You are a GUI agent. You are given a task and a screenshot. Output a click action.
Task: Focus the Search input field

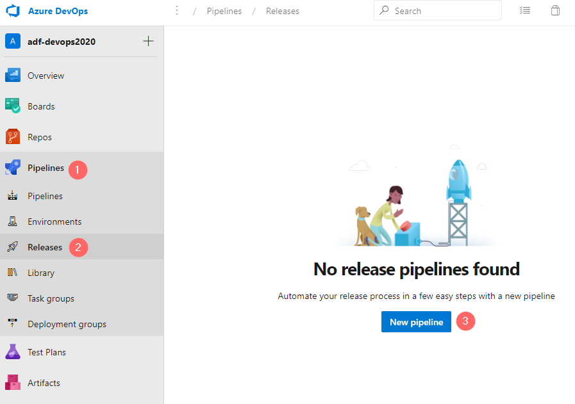[x=437, y=11]
